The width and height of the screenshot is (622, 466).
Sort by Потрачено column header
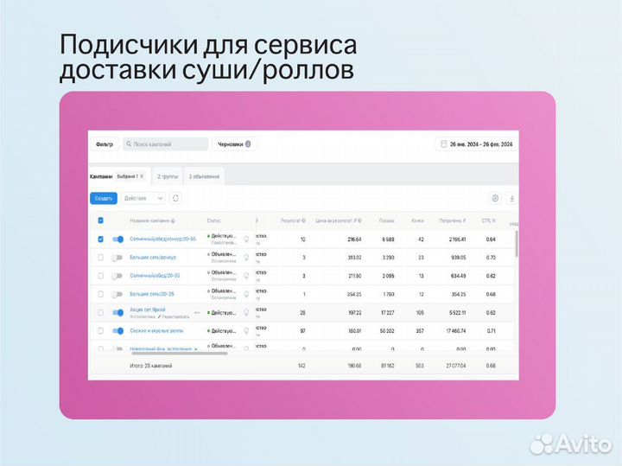pos(452,220)
